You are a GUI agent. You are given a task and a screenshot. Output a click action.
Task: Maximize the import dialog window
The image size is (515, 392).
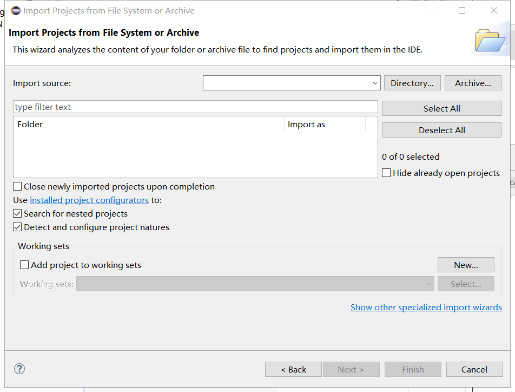462,10
